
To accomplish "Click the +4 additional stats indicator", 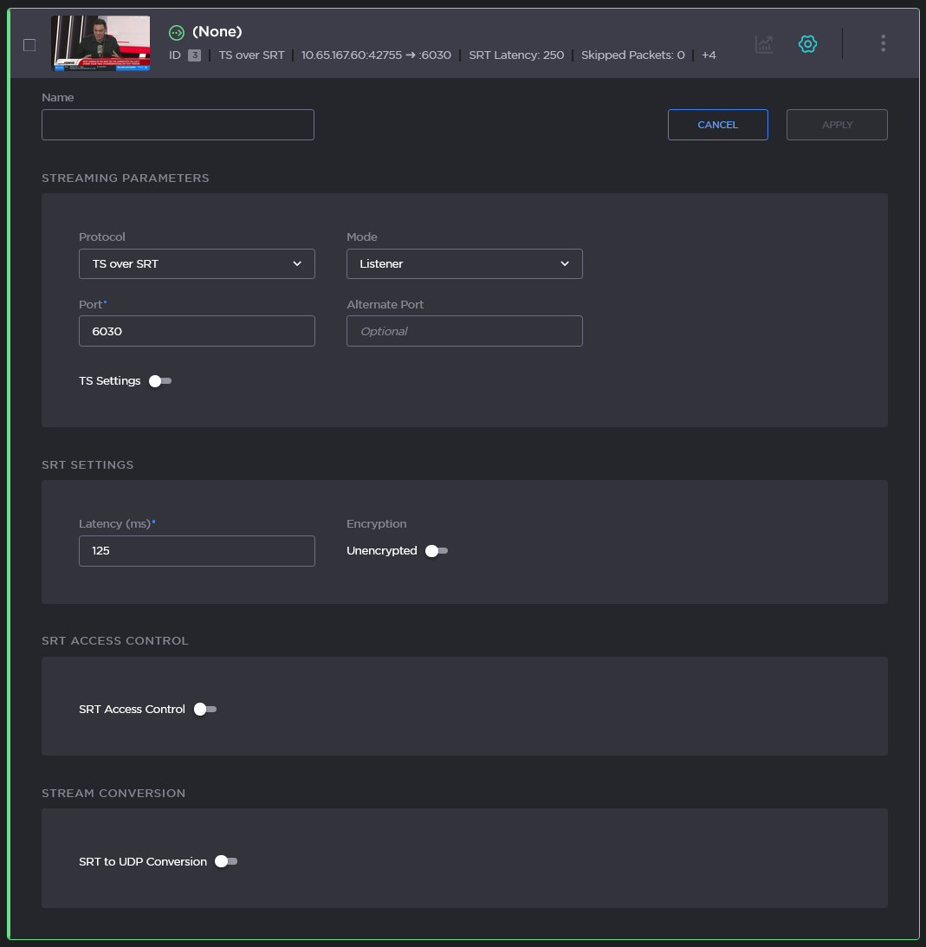I will (709, 55).
